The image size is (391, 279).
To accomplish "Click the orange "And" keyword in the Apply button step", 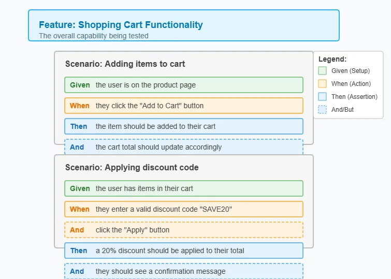I will pos(77,230).
